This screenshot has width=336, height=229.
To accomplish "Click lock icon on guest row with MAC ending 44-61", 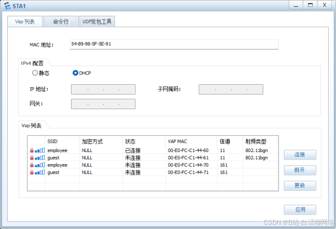I will click(x=32, y=158).
